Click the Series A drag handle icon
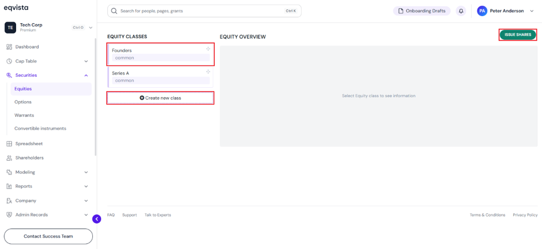The height and width of the screenshot is (249, 542). pyautogui.click(x=208, y=72)
